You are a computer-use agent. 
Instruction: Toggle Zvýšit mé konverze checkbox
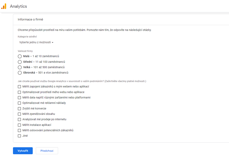click(19, 109)
